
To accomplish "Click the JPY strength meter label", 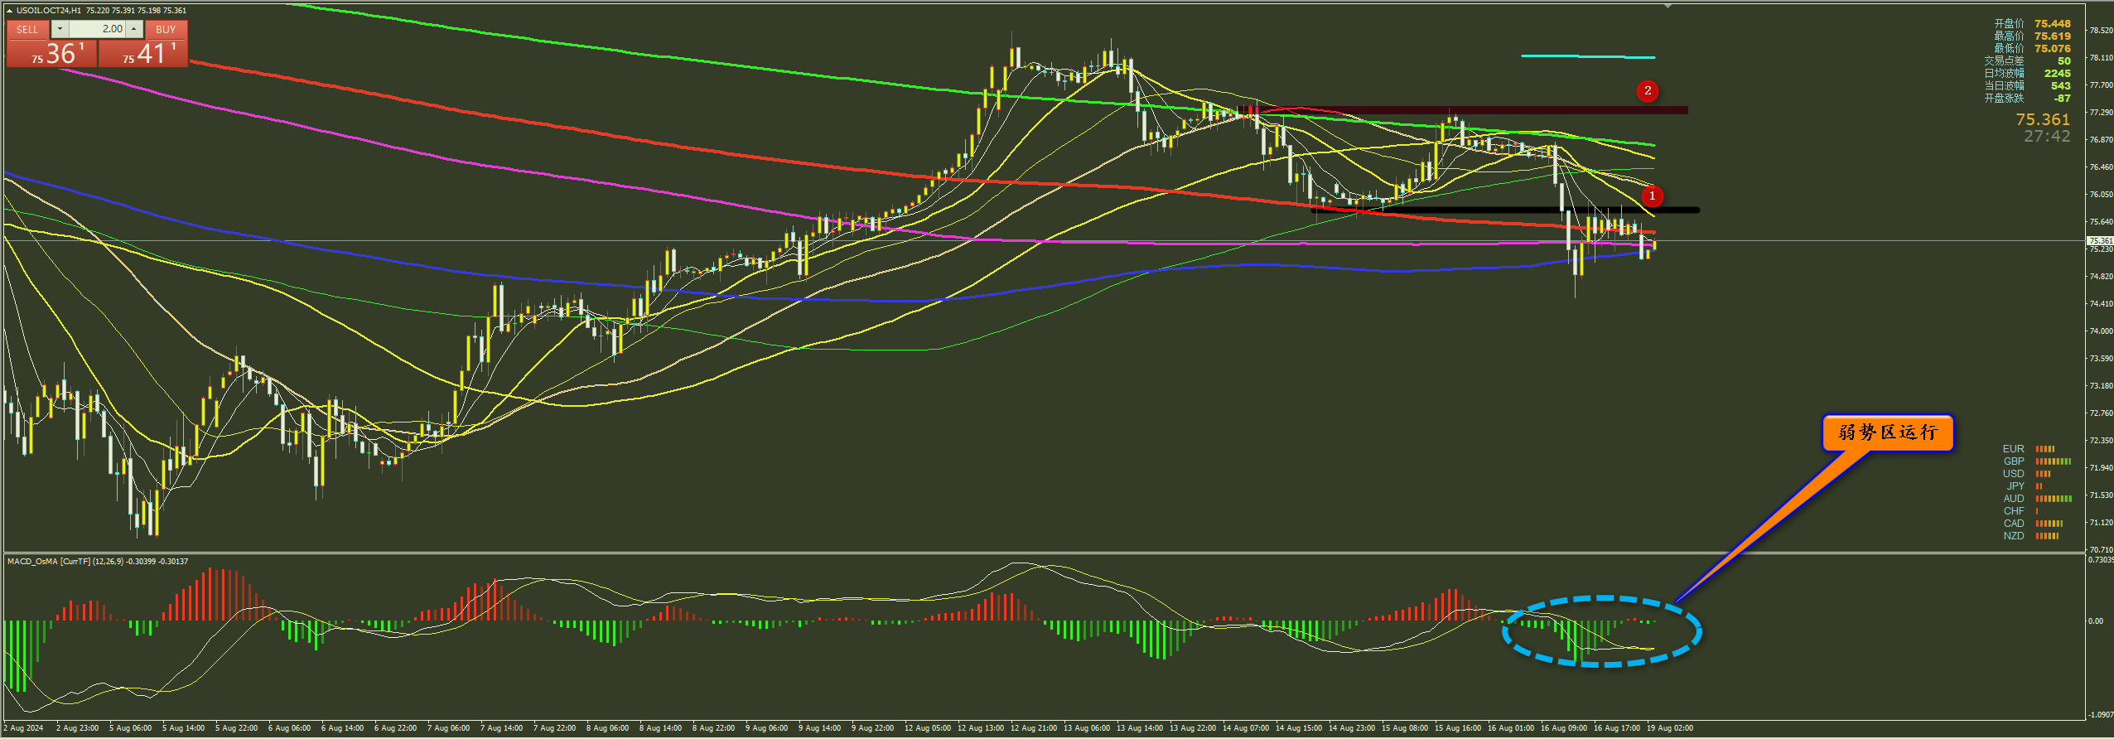I will [2015, 486].
